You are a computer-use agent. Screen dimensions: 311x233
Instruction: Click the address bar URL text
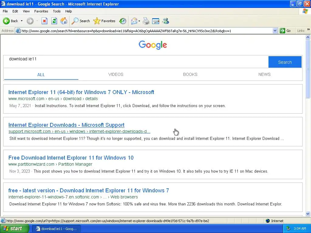pos(126,31)
